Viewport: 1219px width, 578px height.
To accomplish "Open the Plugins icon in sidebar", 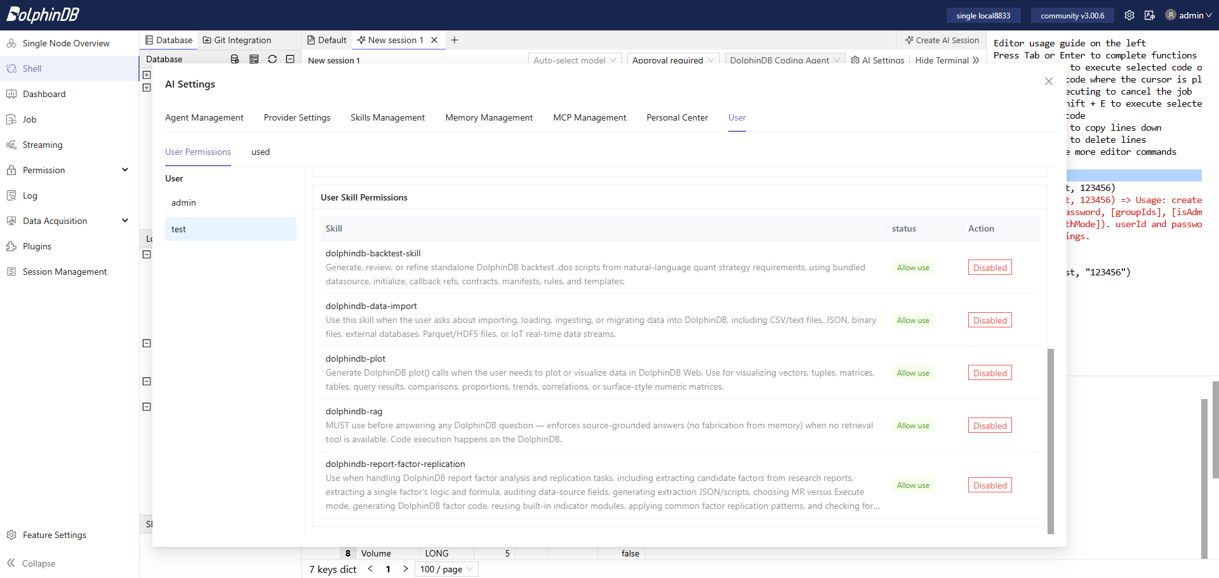I will 11,246.
